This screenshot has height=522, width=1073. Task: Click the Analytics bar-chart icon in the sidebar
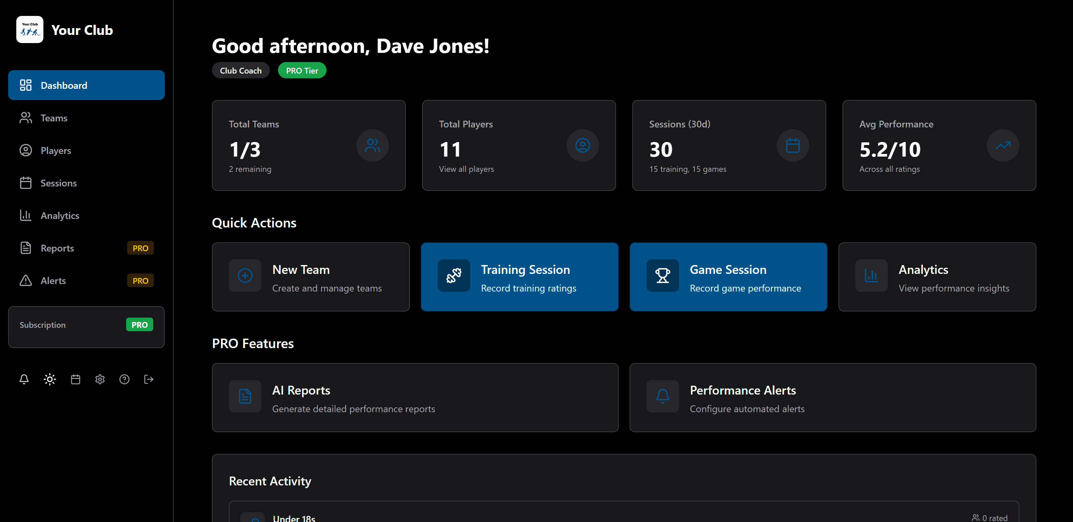[25, 215]
